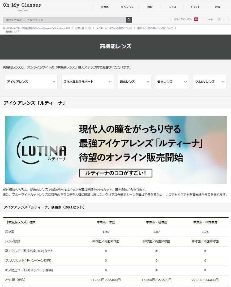Click the 屈折率 row label
The height and width of the screenshot is (287, 231).
tap(10, 232)
